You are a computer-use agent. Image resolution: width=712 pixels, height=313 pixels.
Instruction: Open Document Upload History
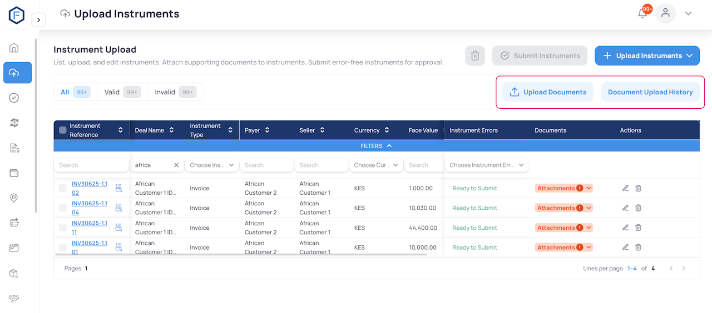click(x=650, y=92)
